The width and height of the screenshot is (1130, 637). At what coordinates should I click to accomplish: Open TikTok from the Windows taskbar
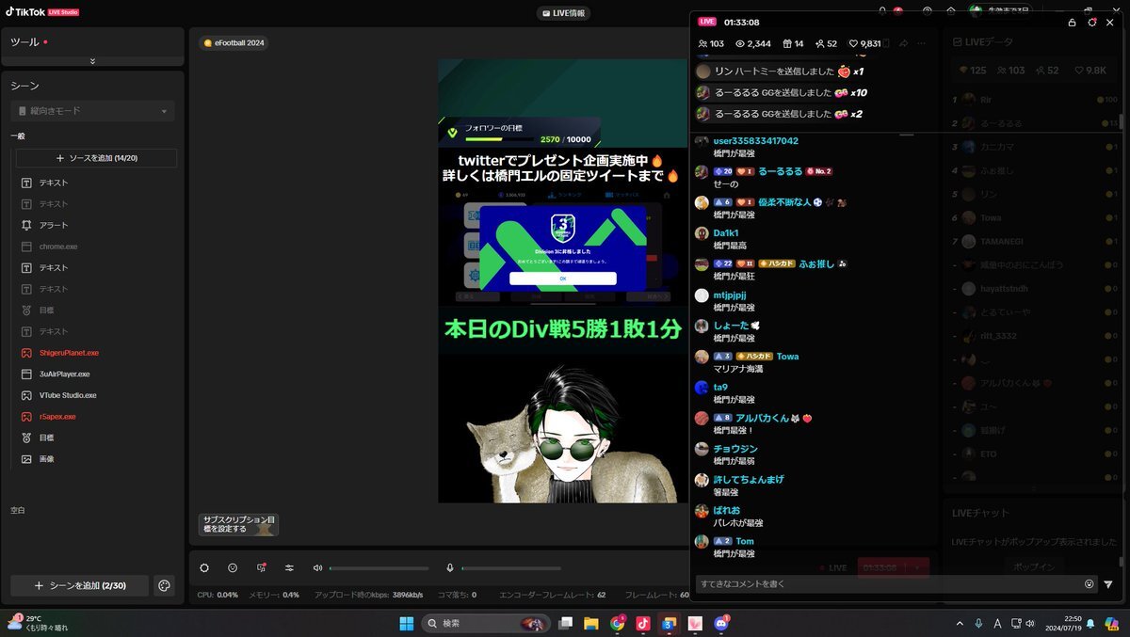click(x=643, y=623)
